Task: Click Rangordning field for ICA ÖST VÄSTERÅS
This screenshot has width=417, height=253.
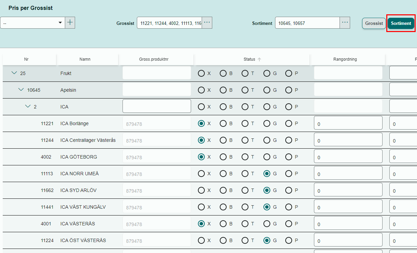Action: (x=348, y=240)
